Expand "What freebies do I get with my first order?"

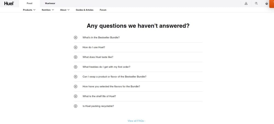[x=138, y=67]
